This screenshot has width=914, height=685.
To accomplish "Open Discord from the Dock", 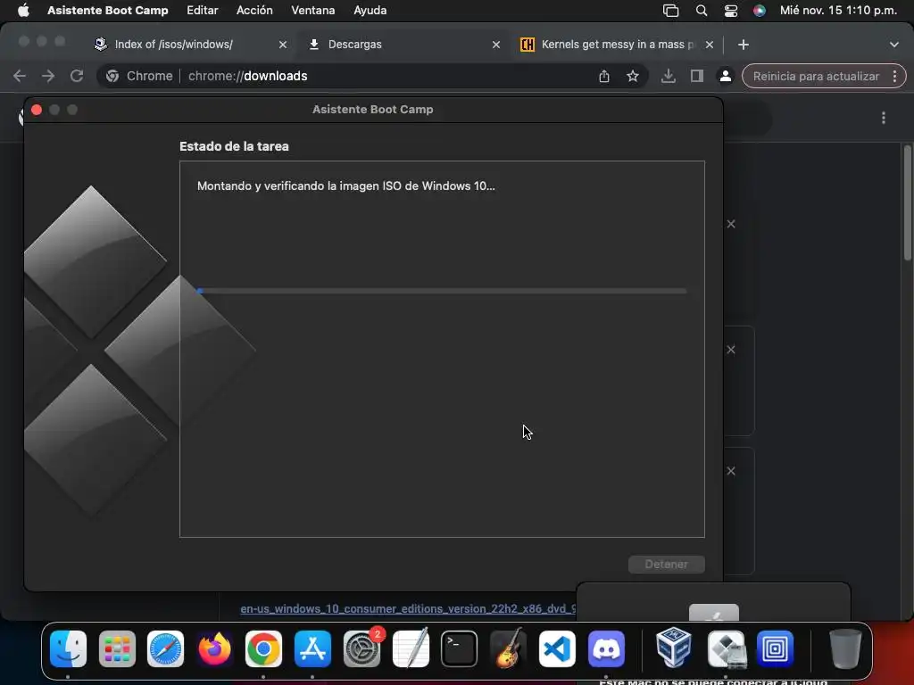I will pos(606,649).
